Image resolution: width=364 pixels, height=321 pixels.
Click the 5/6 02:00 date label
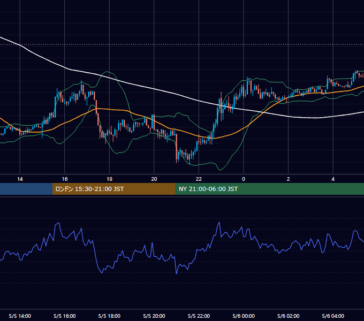(289, 316)
